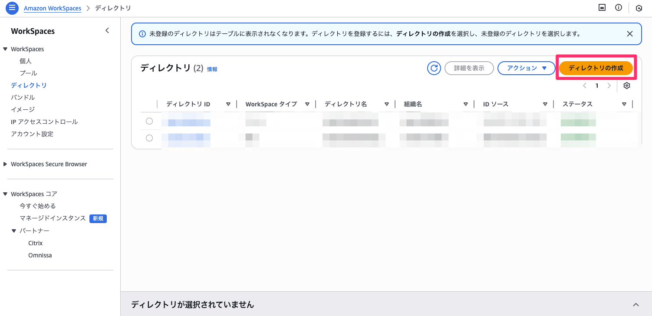The width and height of the screenshot is (652, 316).
Task: Open the hamburger navigation menu
Action: coord(12,8)
